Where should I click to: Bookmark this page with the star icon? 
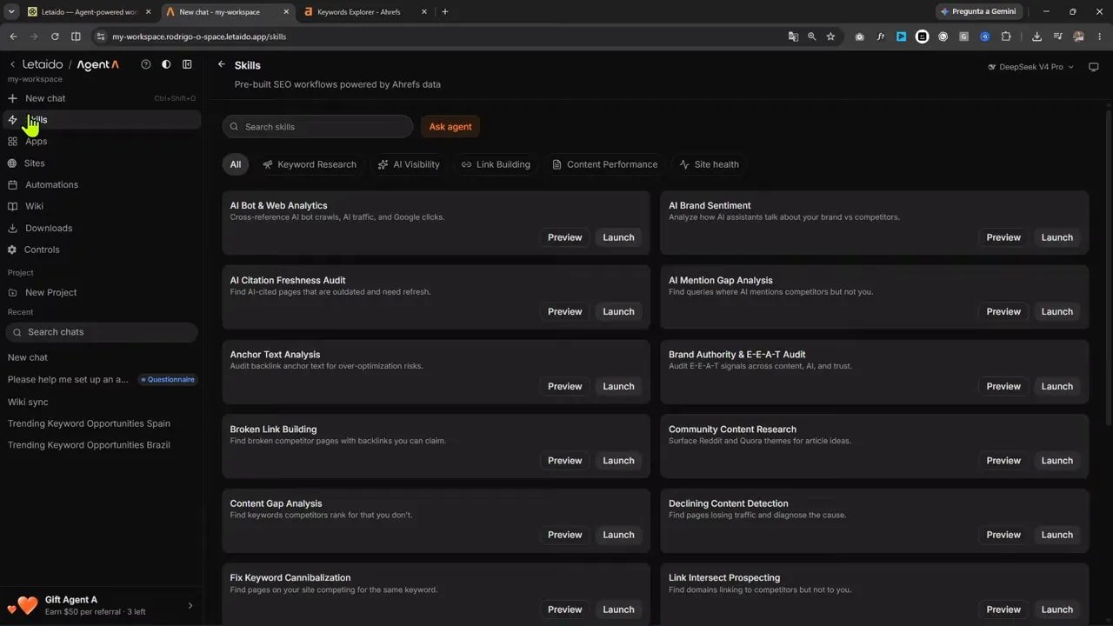pos(830,37)
